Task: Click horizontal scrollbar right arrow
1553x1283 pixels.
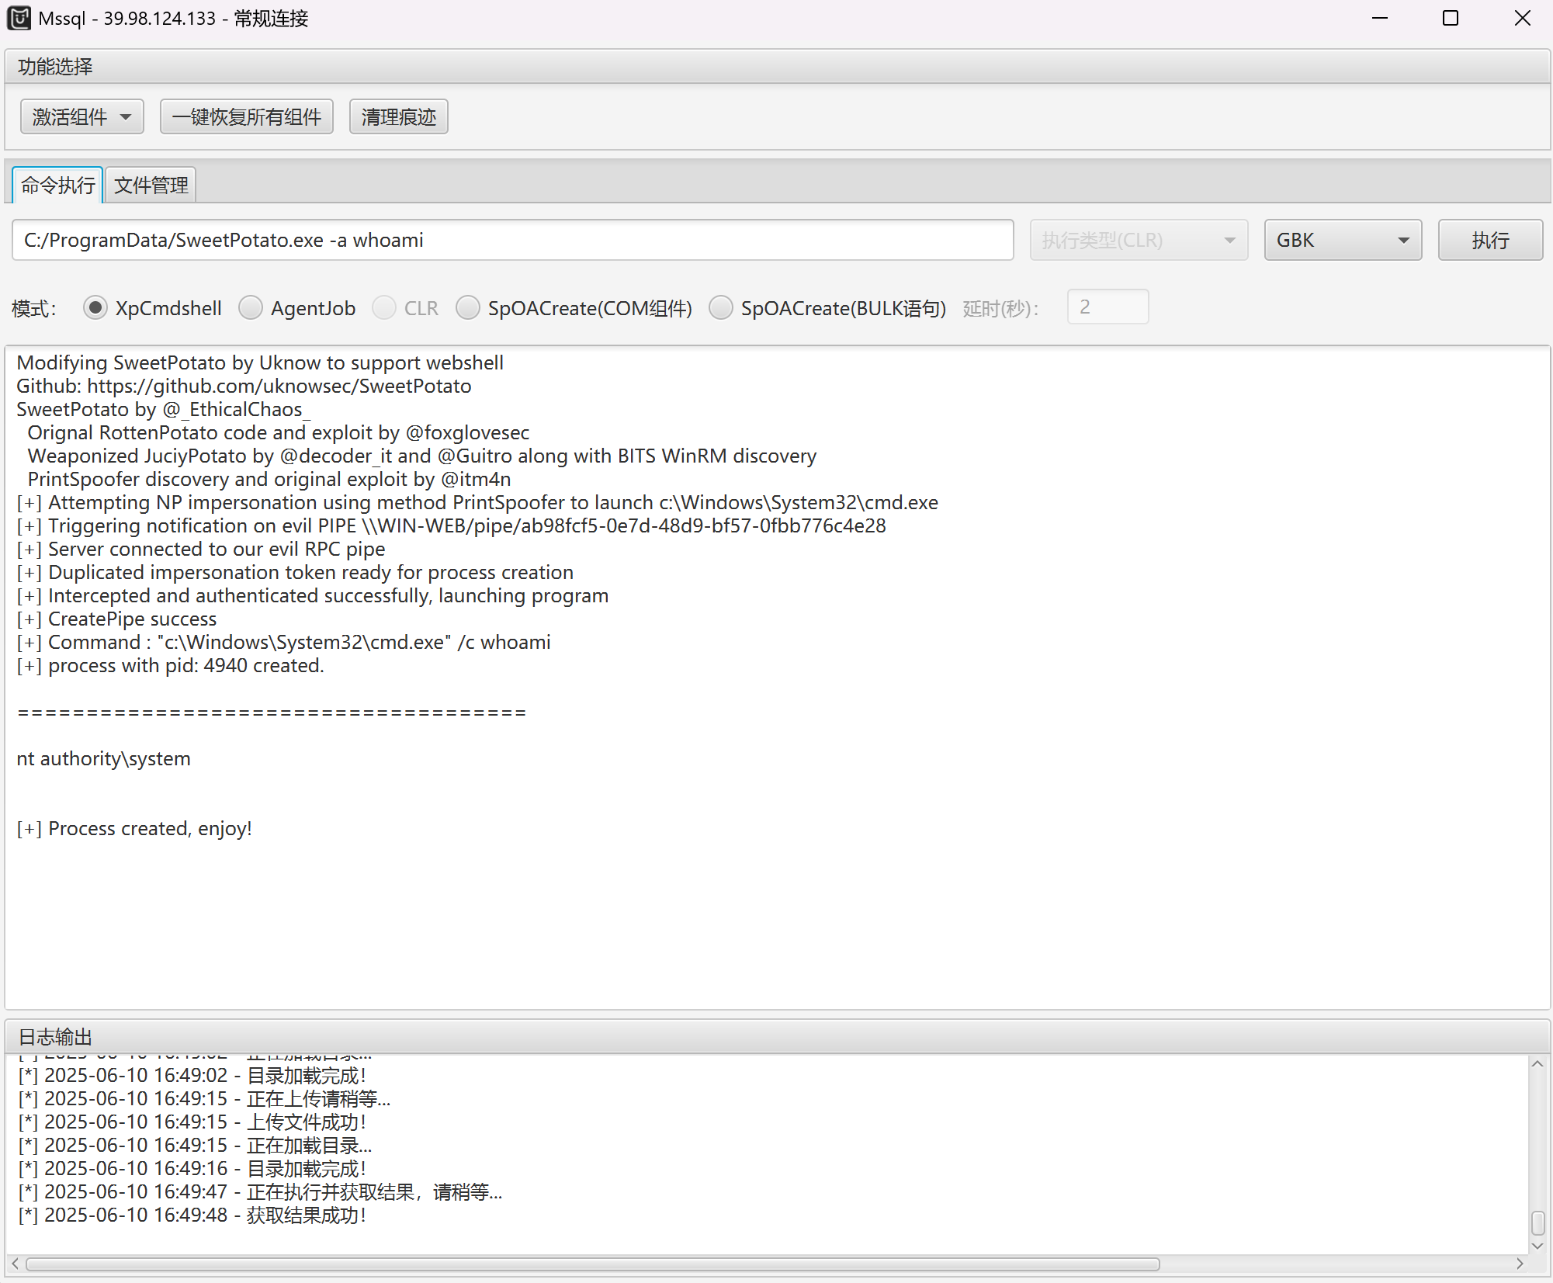Action: (1520, 1264)
